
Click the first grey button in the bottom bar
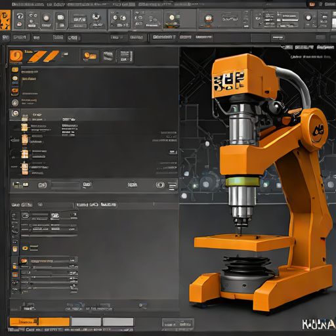pos(86,322)
